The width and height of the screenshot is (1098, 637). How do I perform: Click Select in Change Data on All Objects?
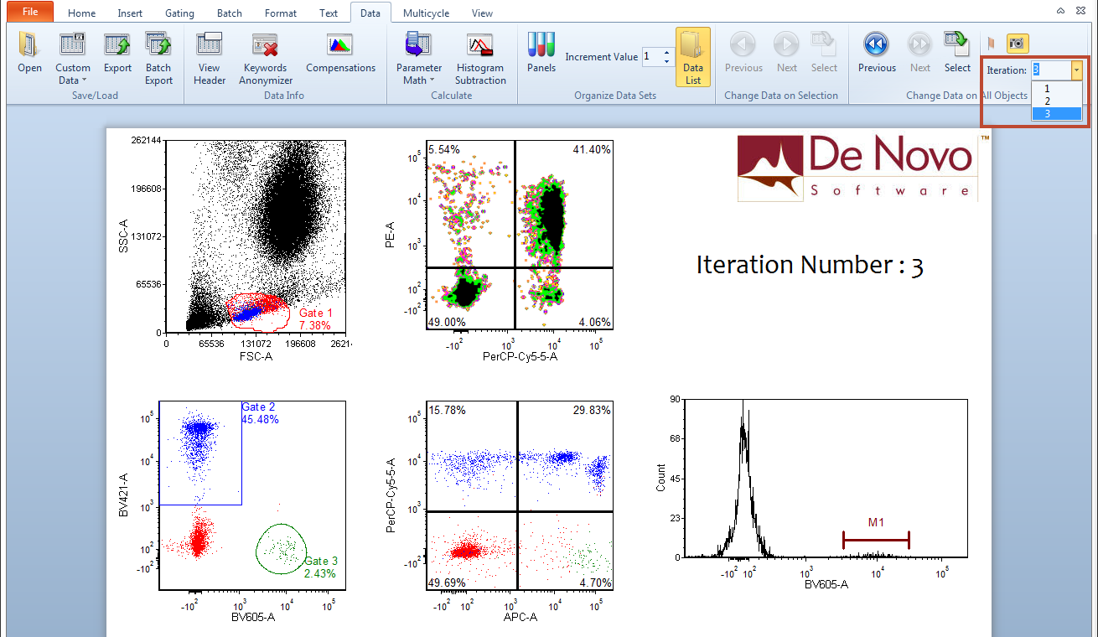point(957,53)
